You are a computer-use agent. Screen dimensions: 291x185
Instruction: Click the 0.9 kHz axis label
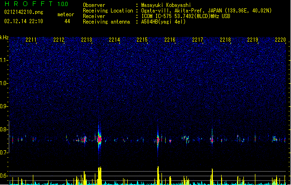4,106
